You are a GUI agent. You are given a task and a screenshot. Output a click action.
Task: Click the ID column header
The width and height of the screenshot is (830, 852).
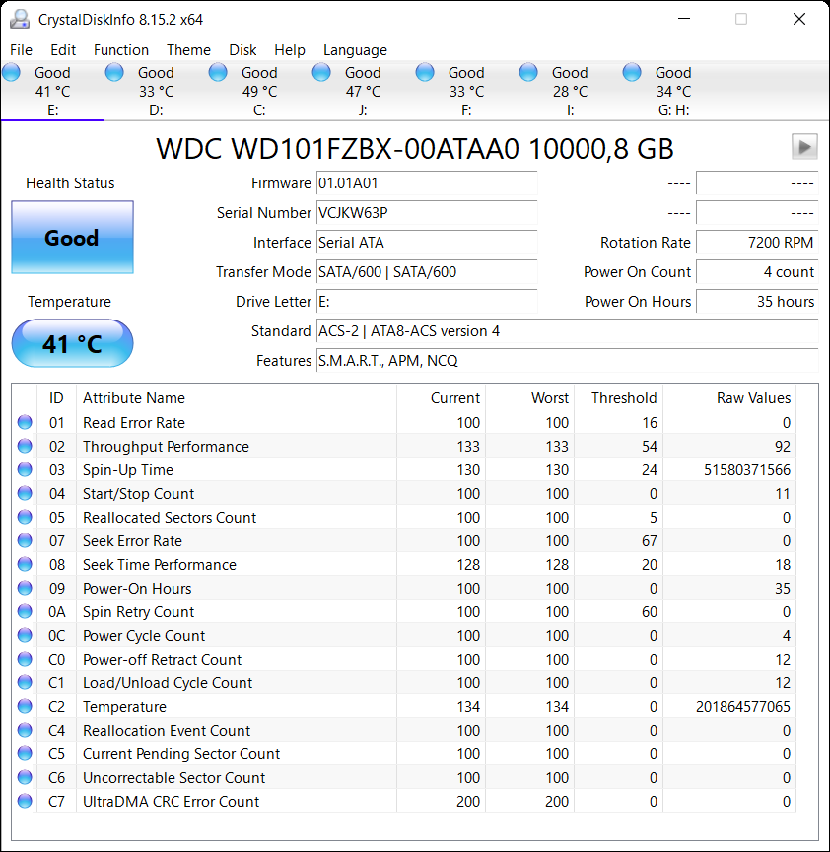pyautogui.click(x=56, y=398)
